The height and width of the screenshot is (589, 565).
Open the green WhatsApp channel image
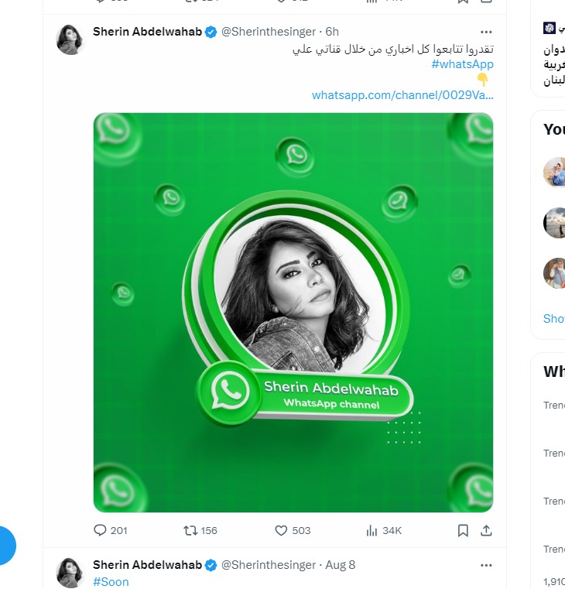click(293, 312)
